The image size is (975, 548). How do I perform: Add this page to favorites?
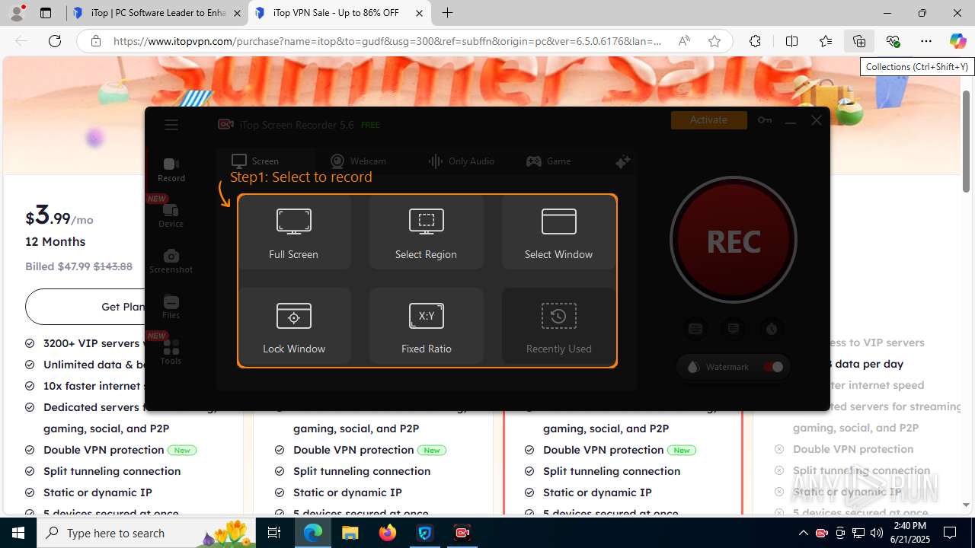714,41
